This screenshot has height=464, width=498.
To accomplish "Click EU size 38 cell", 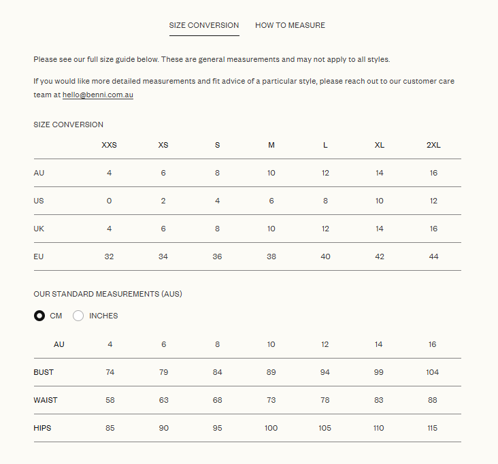I will (x=271, y=256).
